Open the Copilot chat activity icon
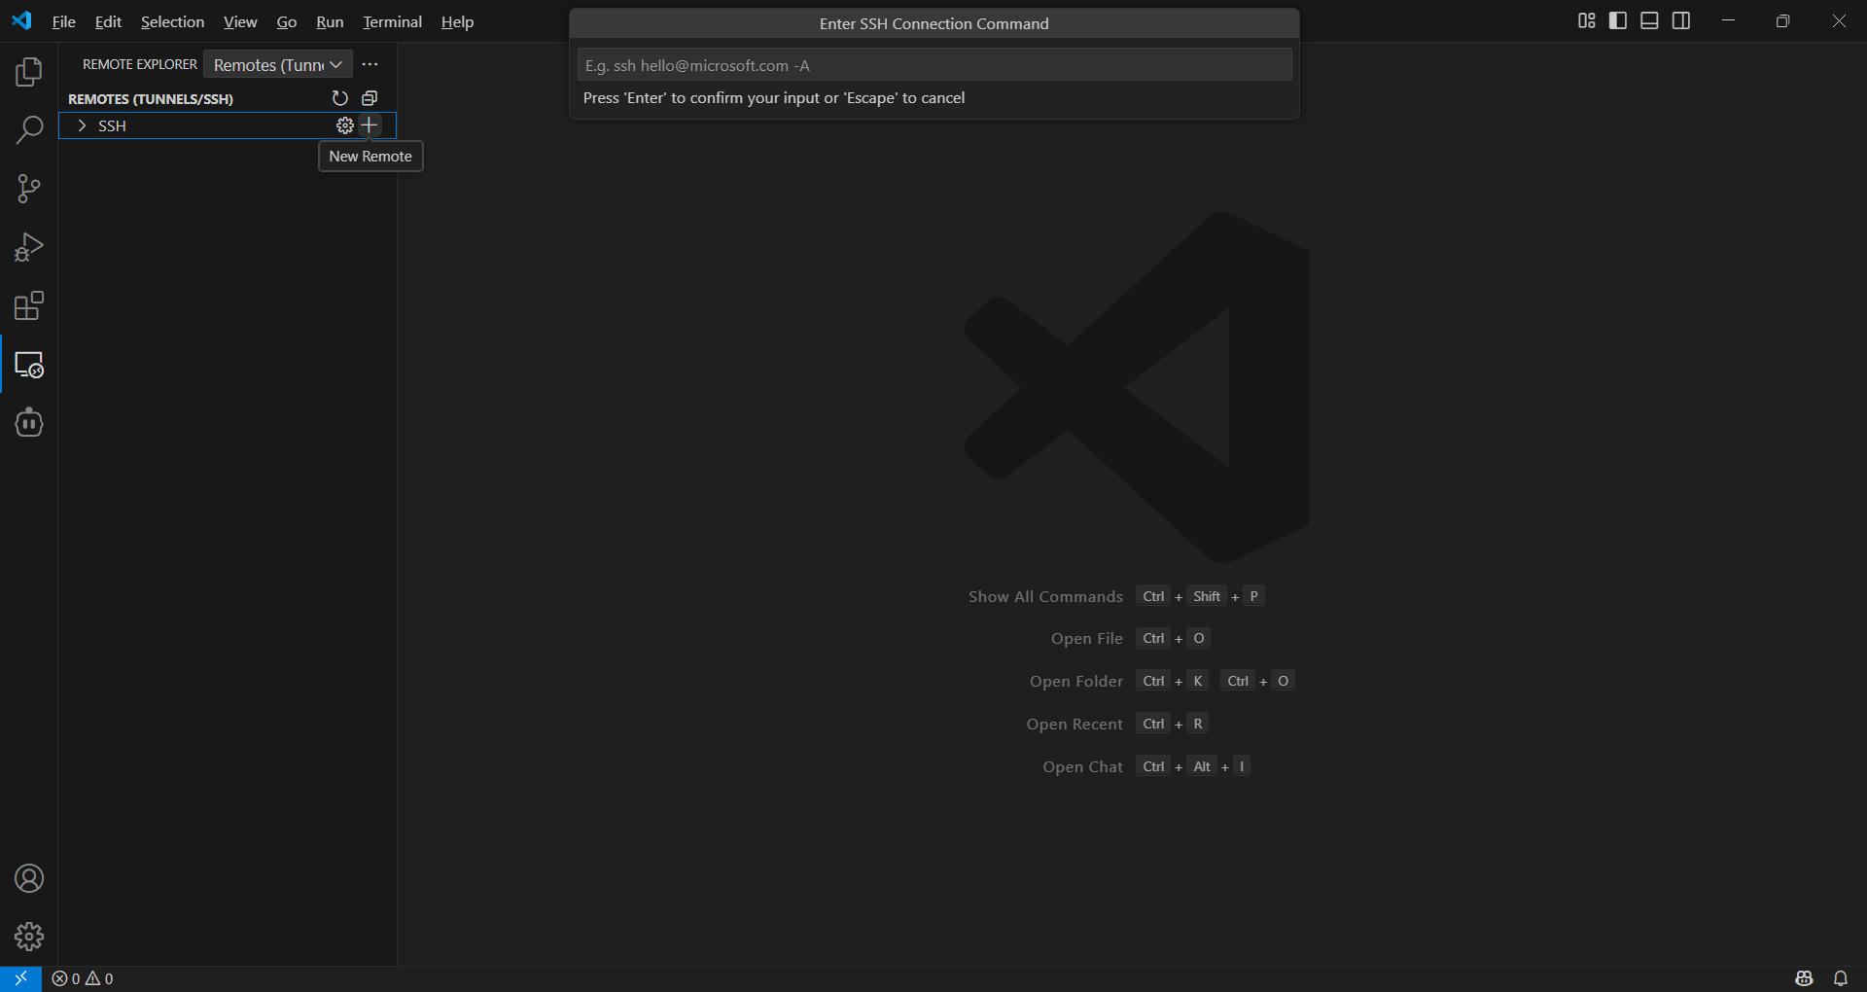The height and width of the screenshot is (992, 1867). [x=29, y=423]
